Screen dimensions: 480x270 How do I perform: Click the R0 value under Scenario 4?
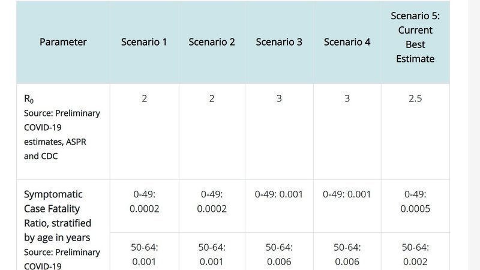click(347, 98)
